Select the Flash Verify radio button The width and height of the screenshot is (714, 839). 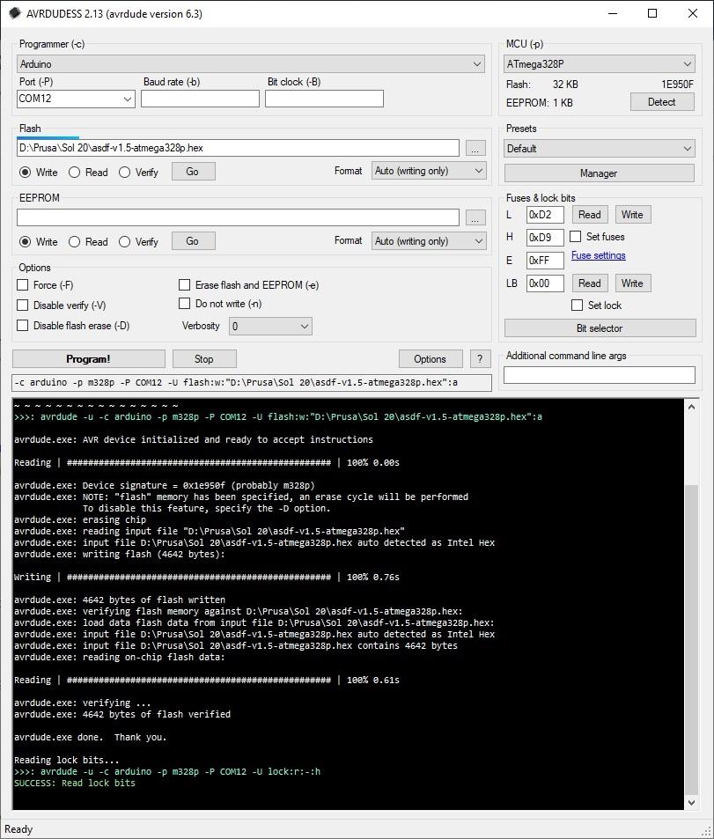125,173
